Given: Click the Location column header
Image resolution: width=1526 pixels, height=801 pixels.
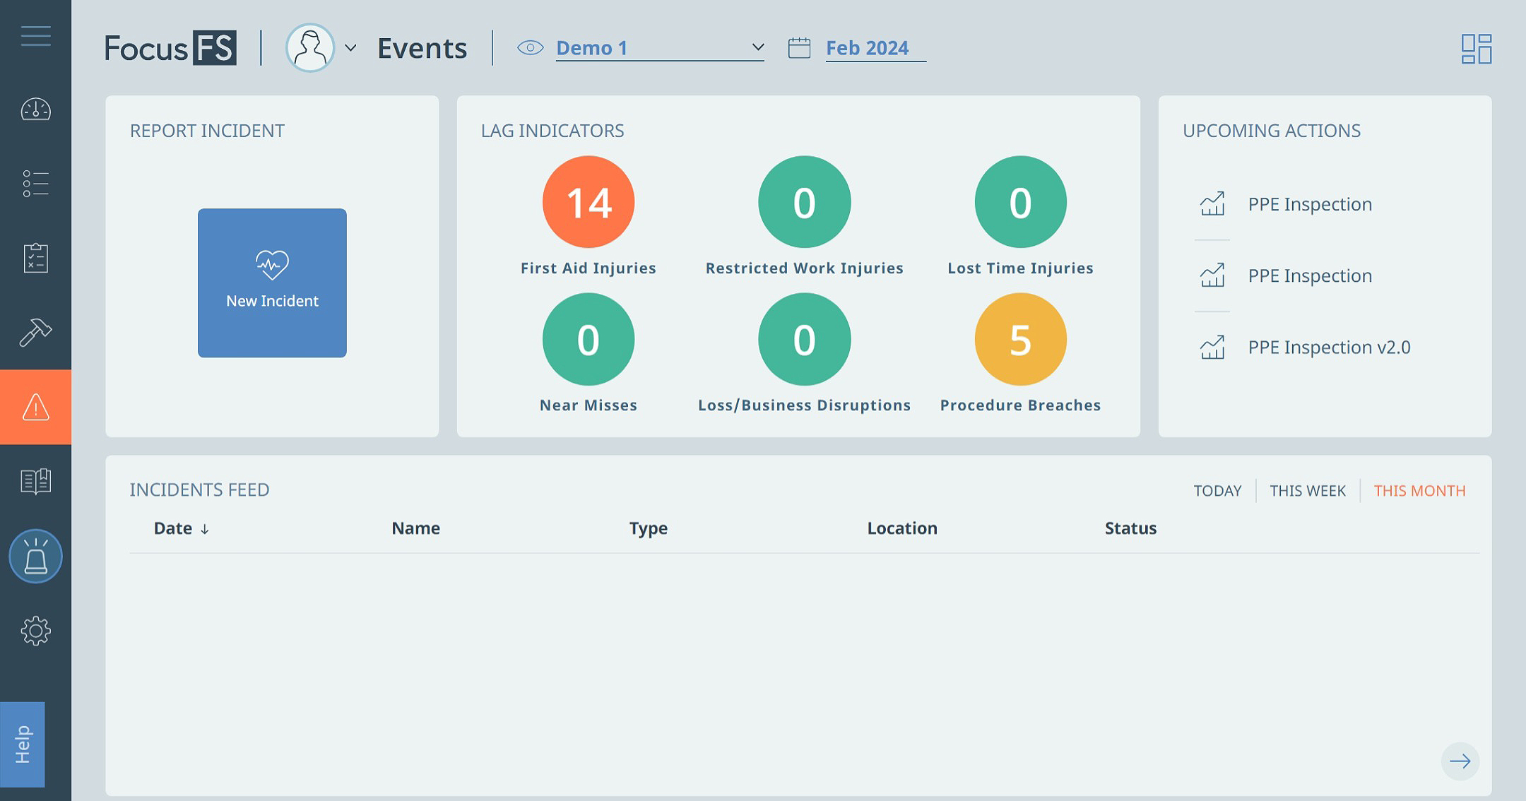Looking at the screenshot, I should click(902, 528).
